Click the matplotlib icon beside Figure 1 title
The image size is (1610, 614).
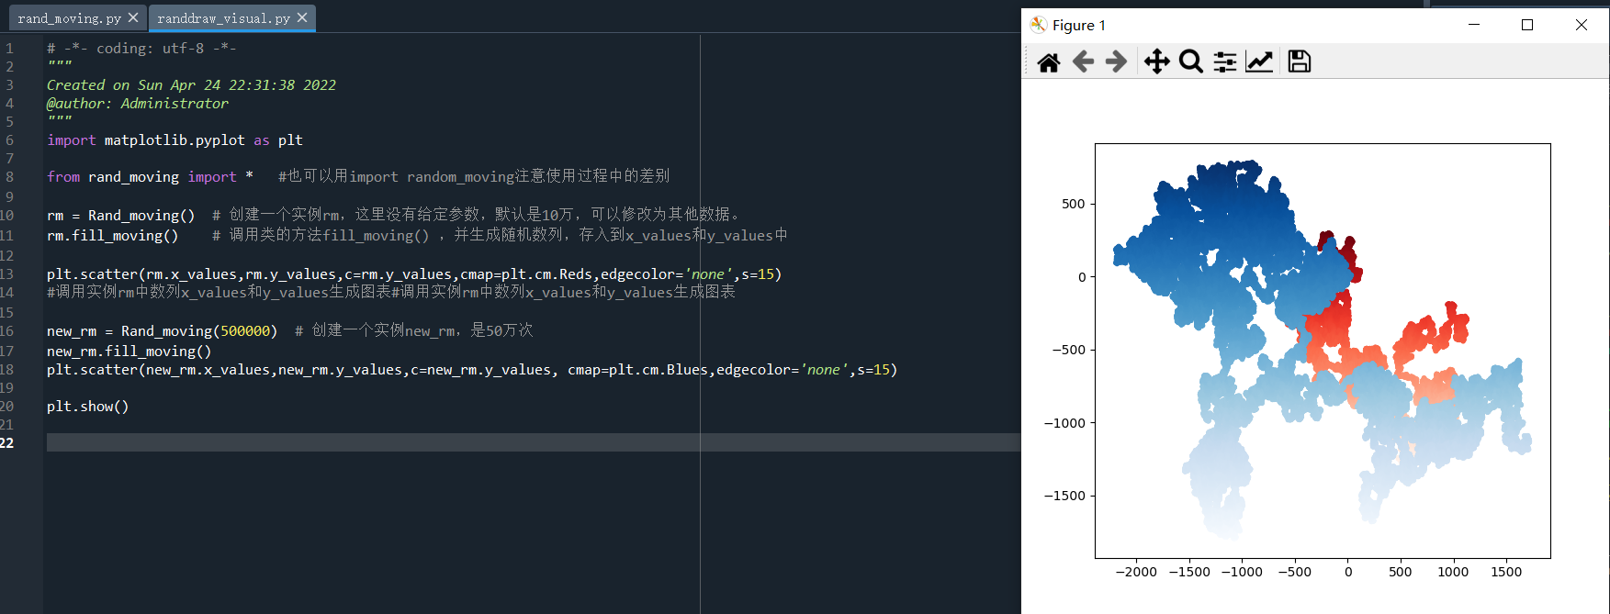coord(1039,25)
